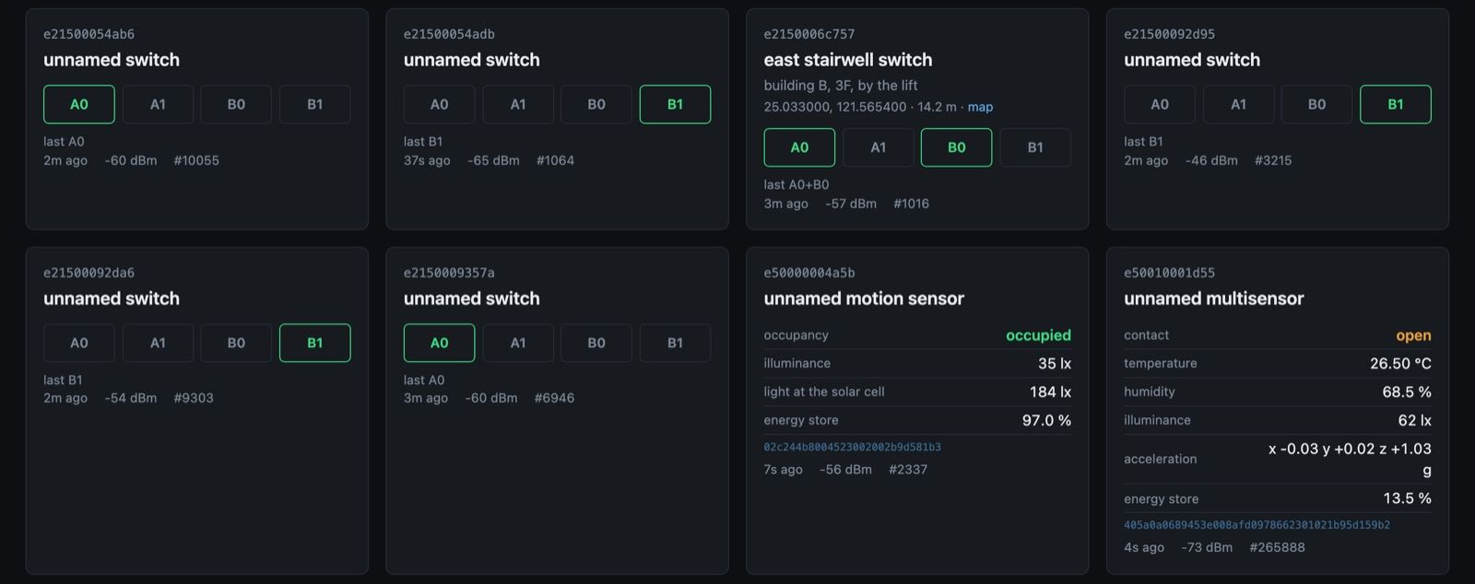Click the acceleration x y z reading

[1350, 459]
